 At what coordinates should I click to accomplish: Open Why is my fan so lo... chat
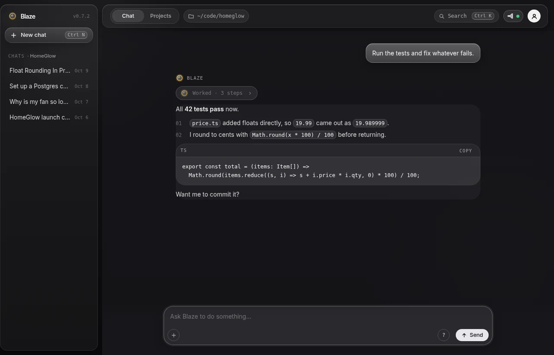click(49, 102)
